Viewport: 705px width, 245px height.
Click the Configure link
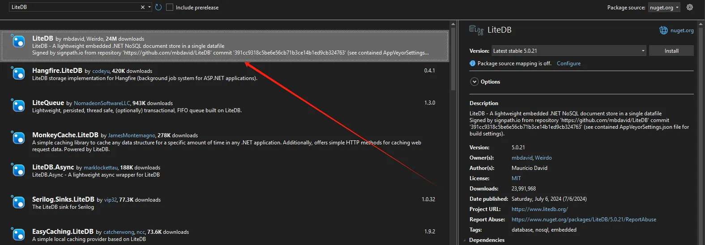click(x=568, y=63)
